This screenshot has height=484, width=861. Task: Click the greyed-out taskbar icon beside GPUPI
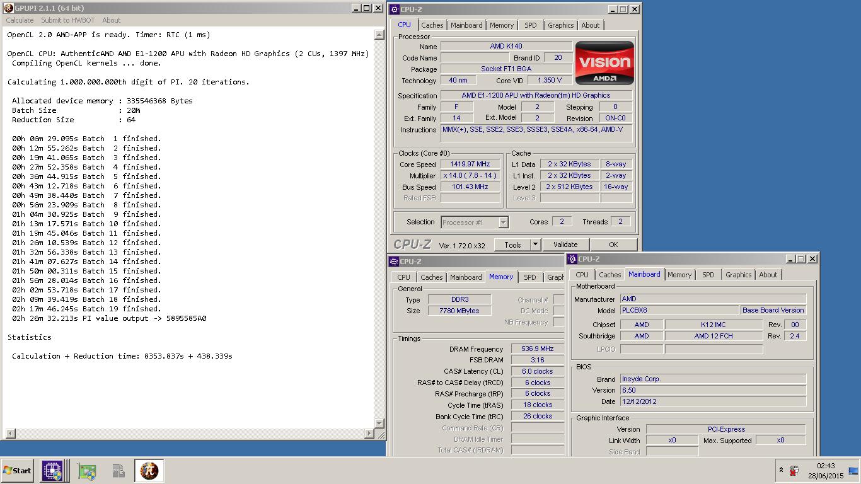click(x=118, y=471)
